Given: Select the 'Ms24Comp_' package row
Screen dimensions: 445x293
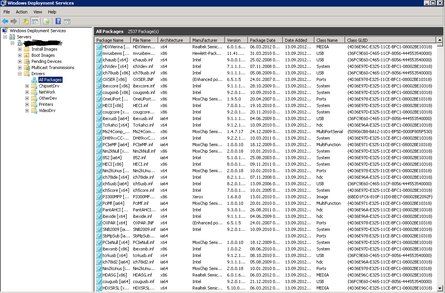Looking at the screenshot, I should click(x=265, y=132).
